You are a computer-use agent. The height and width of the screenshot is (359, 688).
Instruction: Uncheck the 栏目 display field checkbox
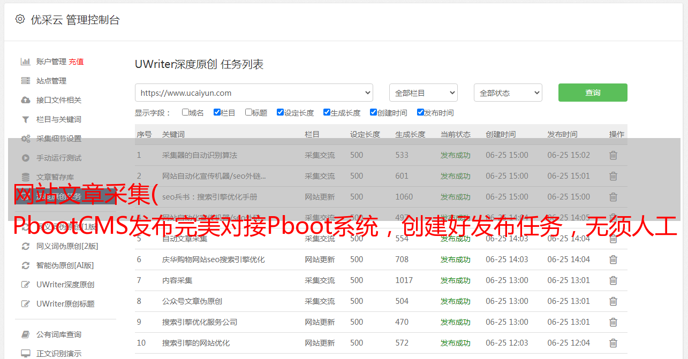(x=217, y=112)
